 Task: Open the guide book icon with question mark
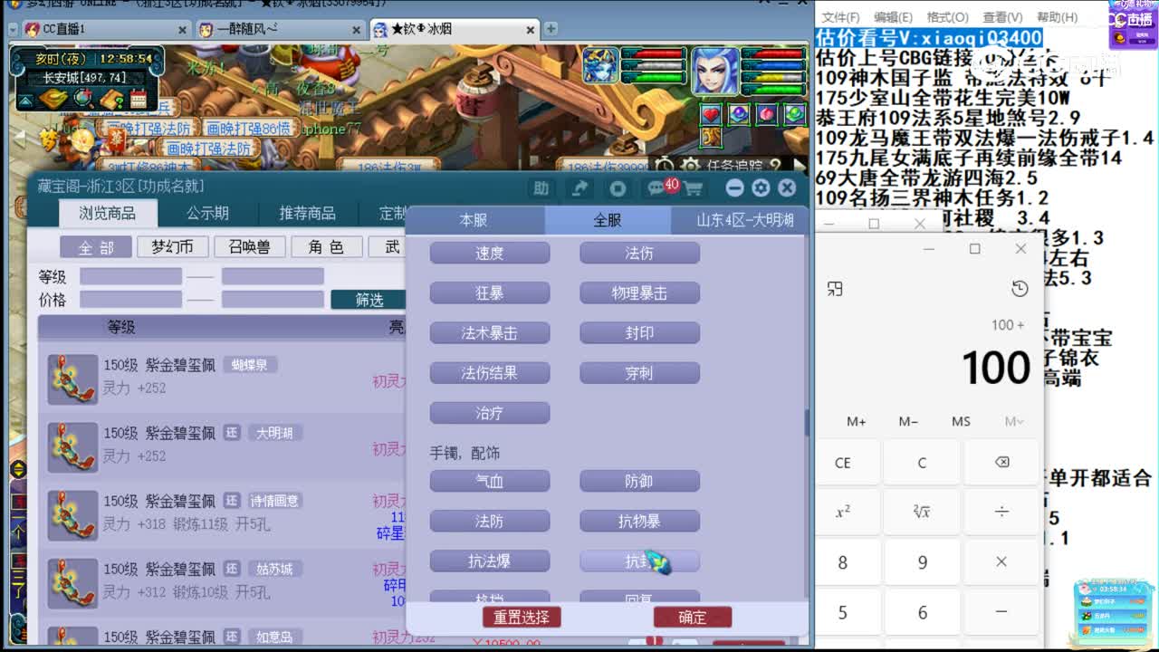111,98
